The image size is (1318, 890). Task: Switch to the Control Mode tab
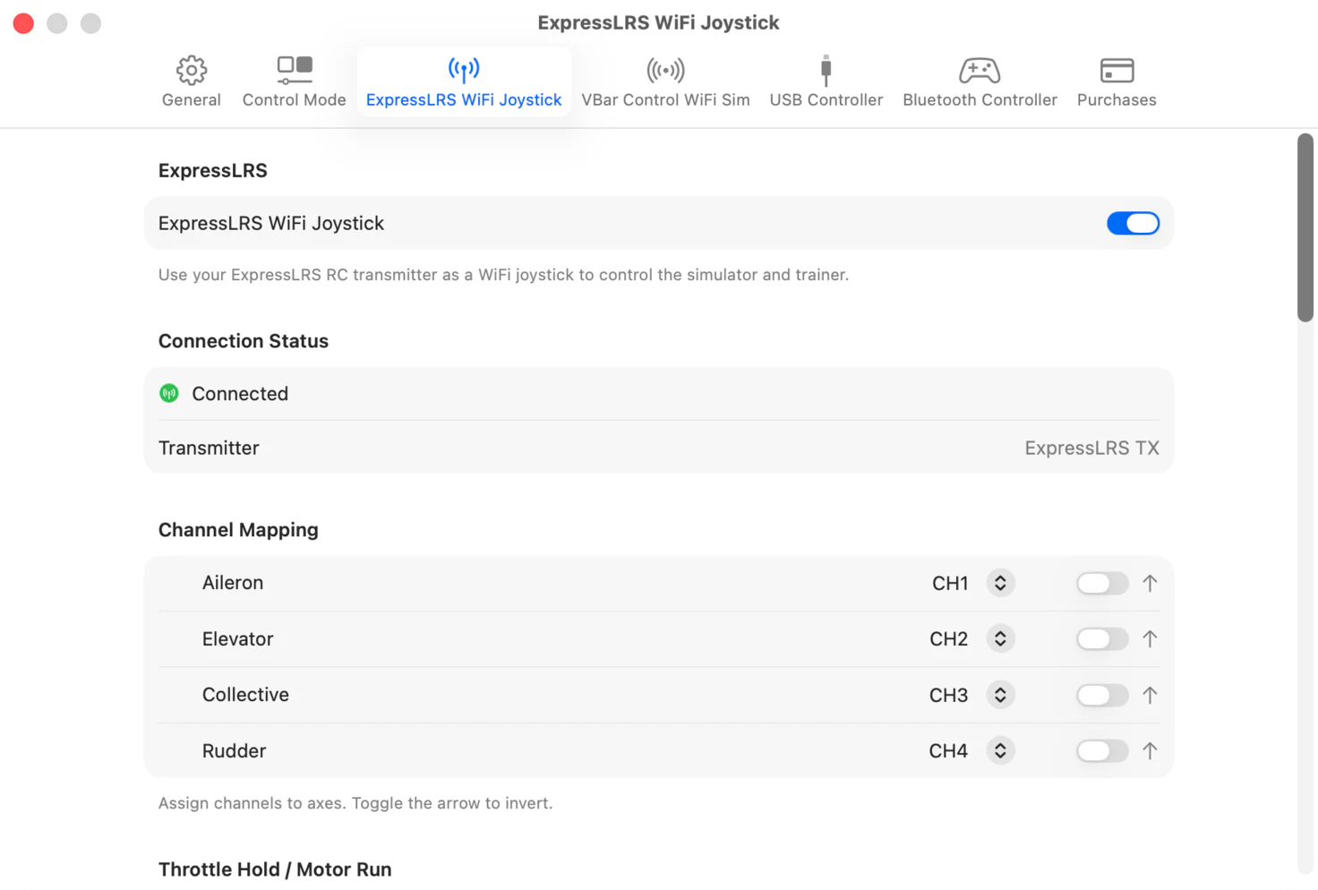pos(294,81)
